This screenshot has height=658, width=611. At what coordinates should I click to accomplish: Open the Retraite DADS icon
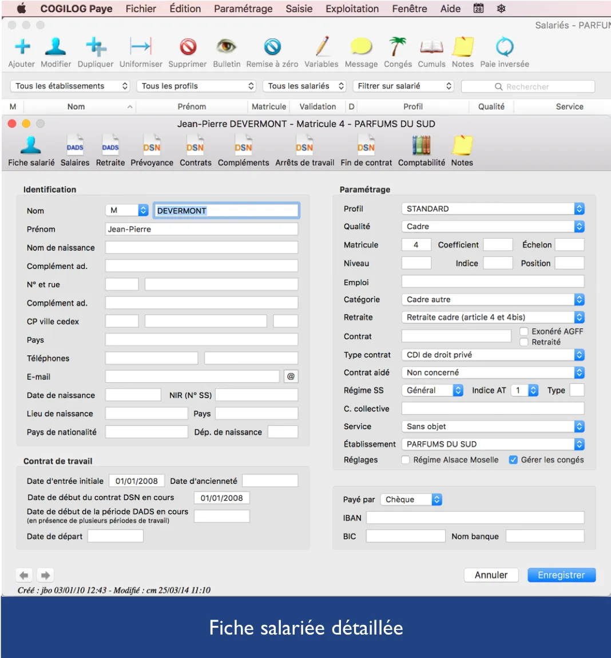tap(110, 145)
